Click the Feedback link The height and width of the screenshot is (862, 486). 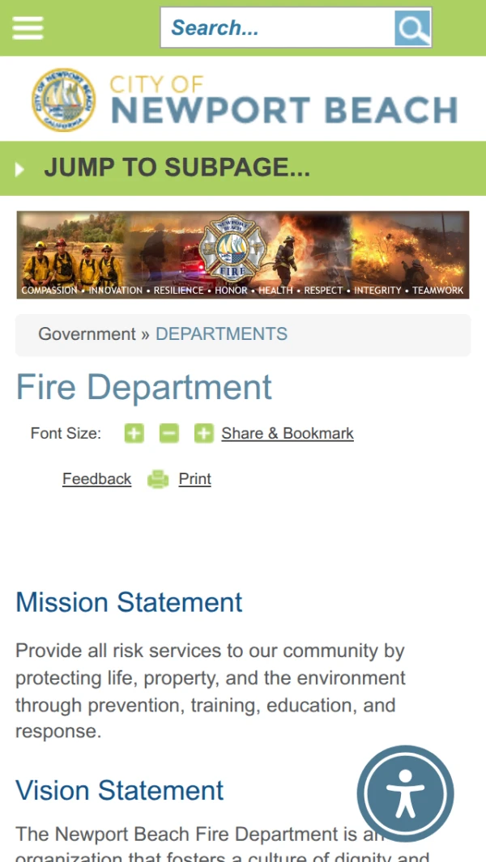pyautogui.click(x=97, y=479)
